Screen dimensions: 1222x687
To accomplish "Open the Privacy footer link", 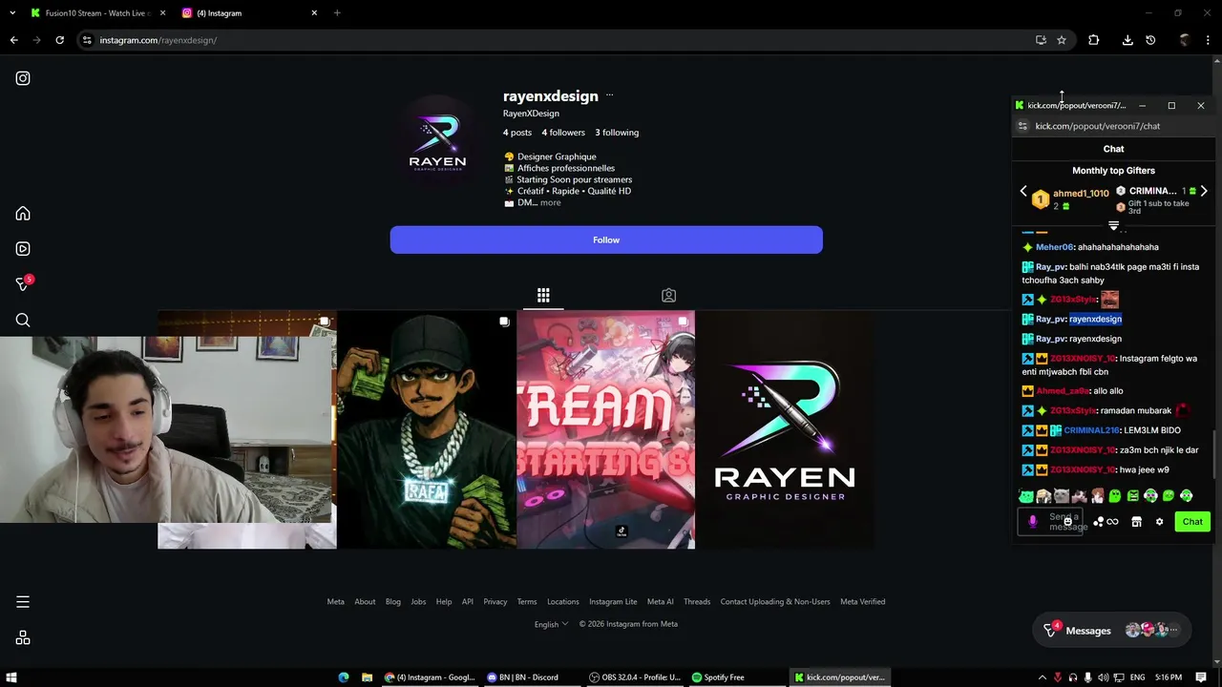I will click(495, 602).
